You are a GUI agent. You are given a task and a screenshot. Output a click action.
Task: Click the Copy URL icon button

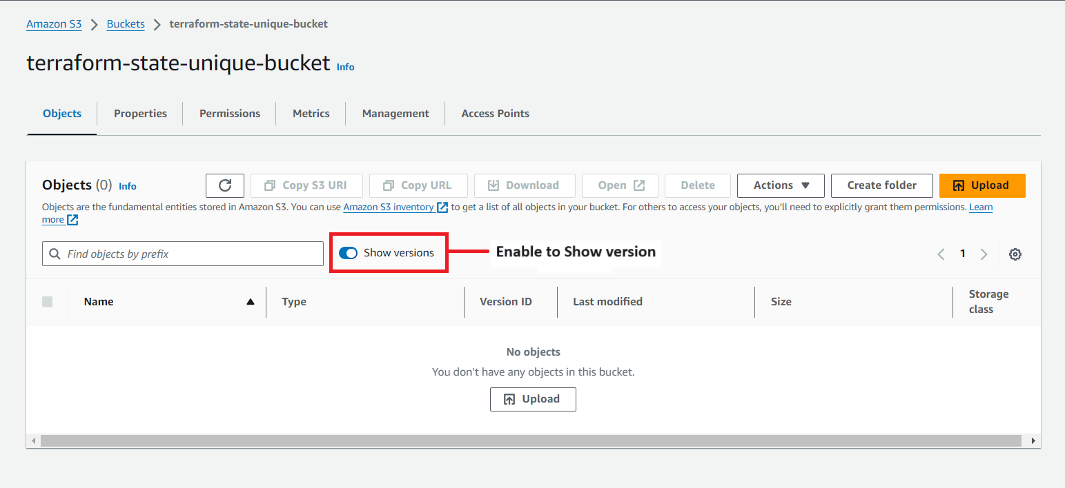coord(389,185)
